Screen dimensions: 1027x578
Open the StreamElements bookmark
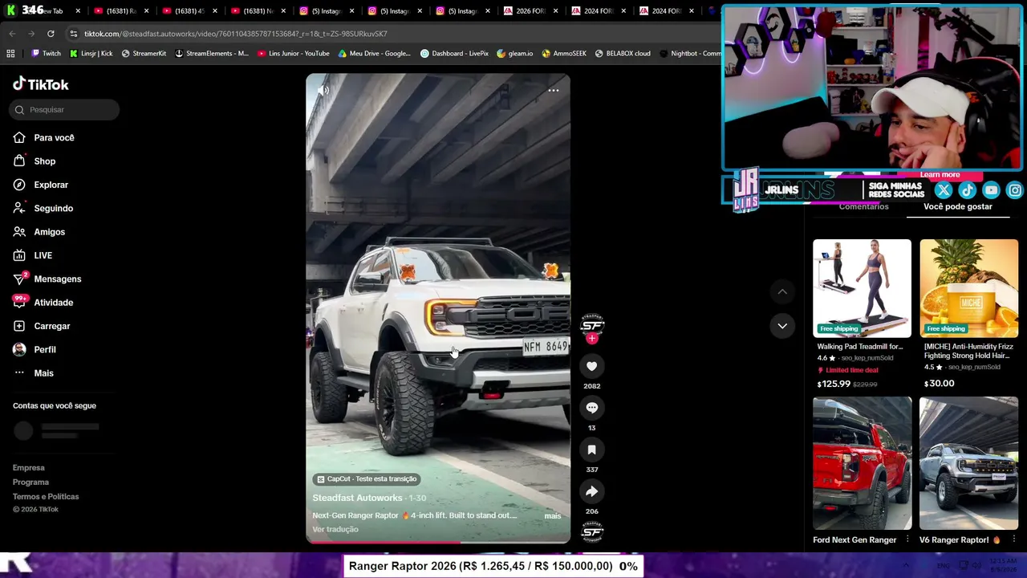coord(212,54)
